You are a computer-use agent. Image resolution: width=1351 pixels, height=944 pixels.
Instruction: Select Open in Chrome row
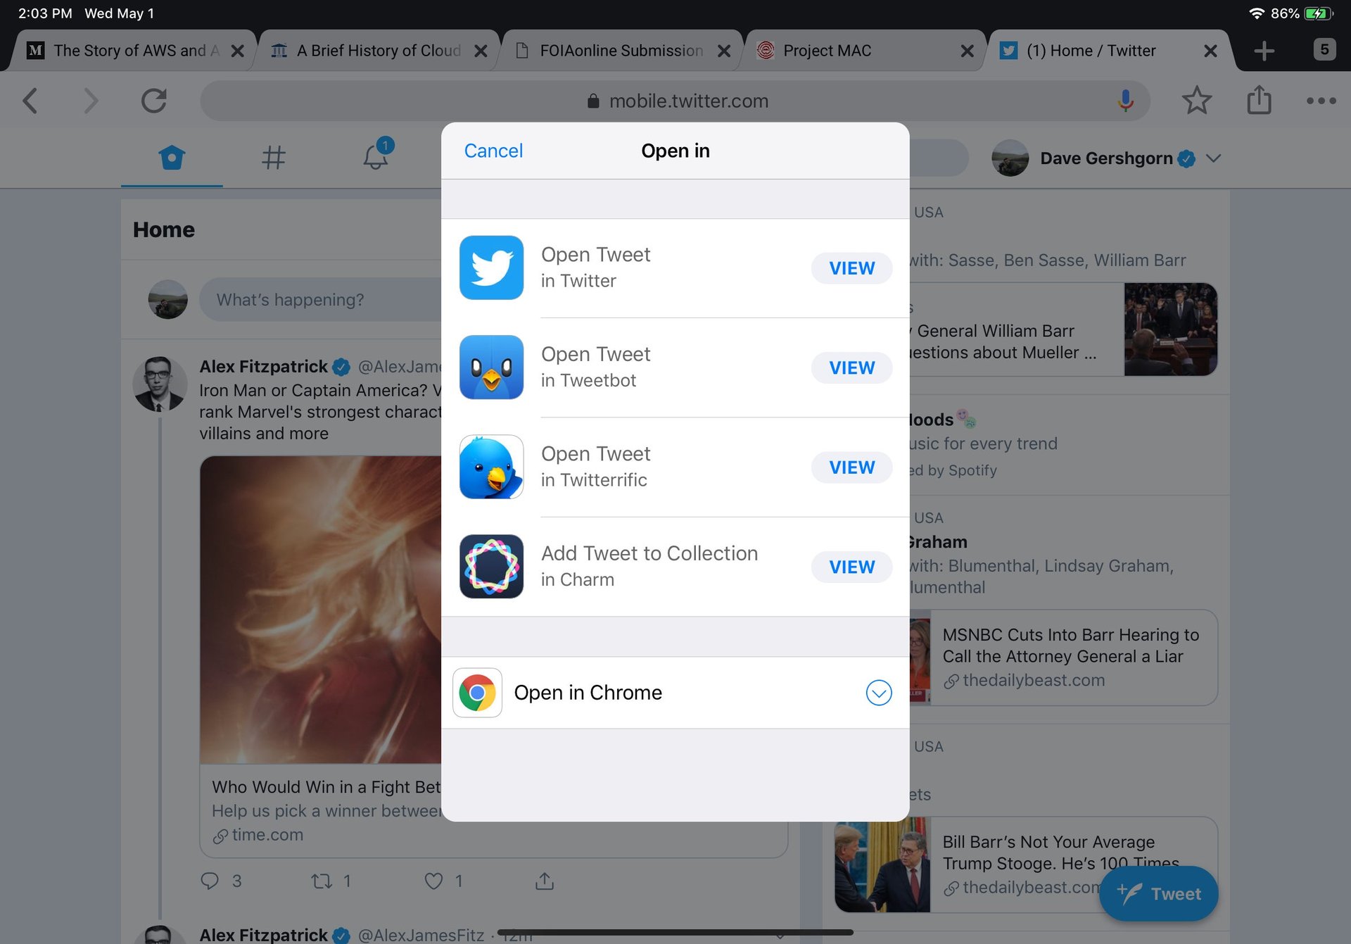675,693
